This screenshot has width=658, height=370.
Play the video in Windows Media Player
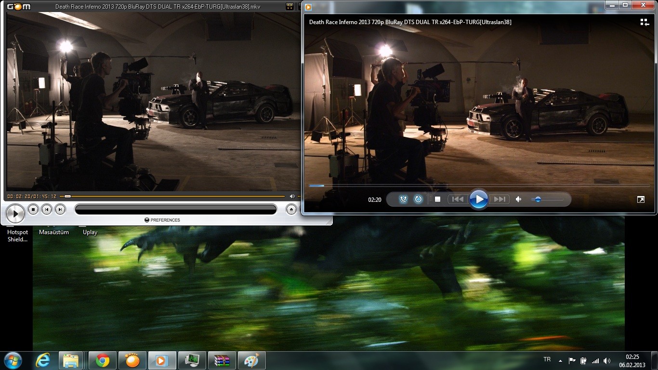(478, 199)
